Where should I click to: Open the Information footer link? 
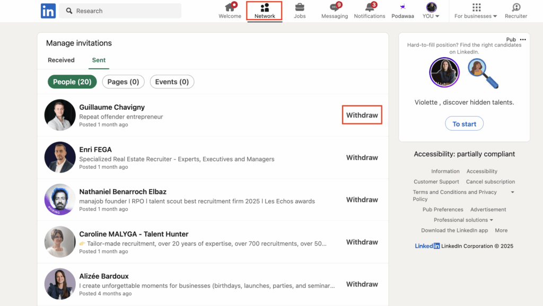pos(445,171)
